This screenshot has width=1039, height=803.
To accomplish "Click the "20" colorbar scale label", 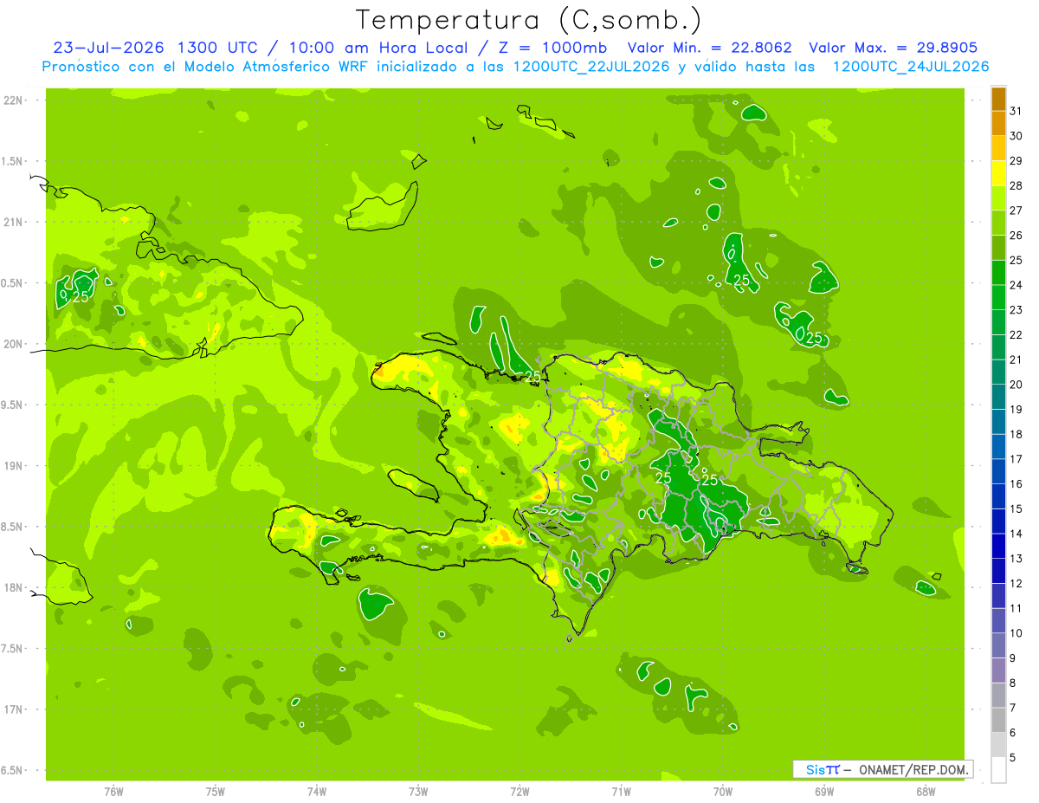I will [x=1016, y=385].
